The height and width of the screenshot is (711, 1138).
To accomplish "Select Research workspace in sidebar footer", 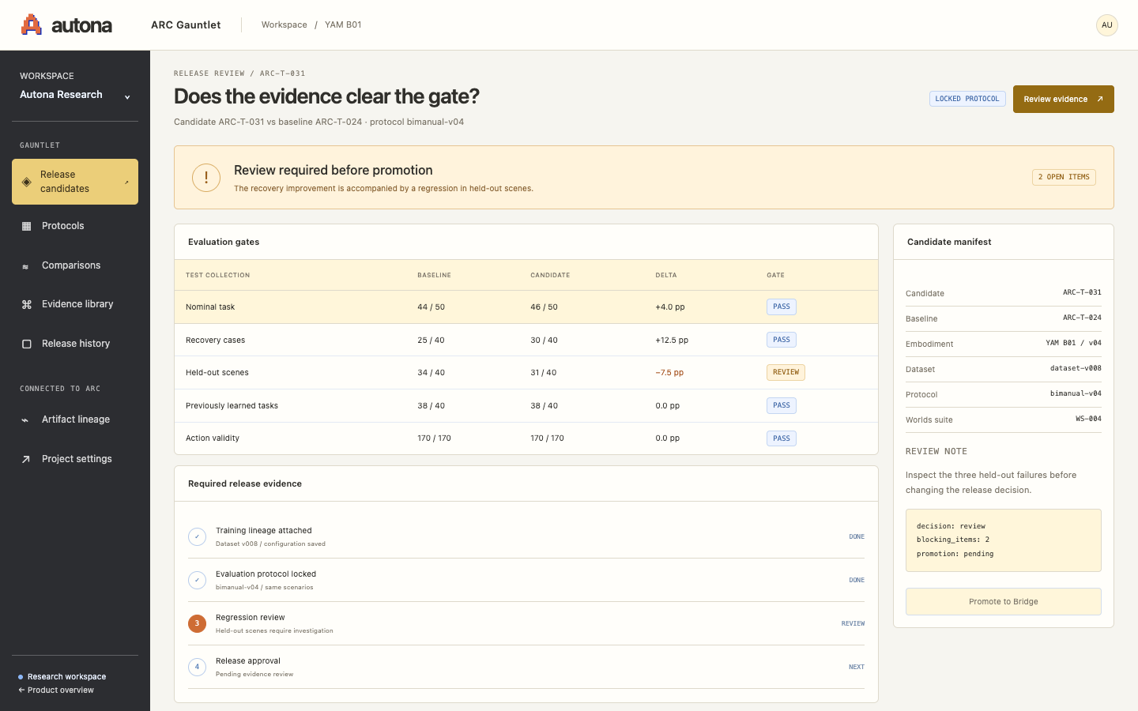I will coord(62,677).
